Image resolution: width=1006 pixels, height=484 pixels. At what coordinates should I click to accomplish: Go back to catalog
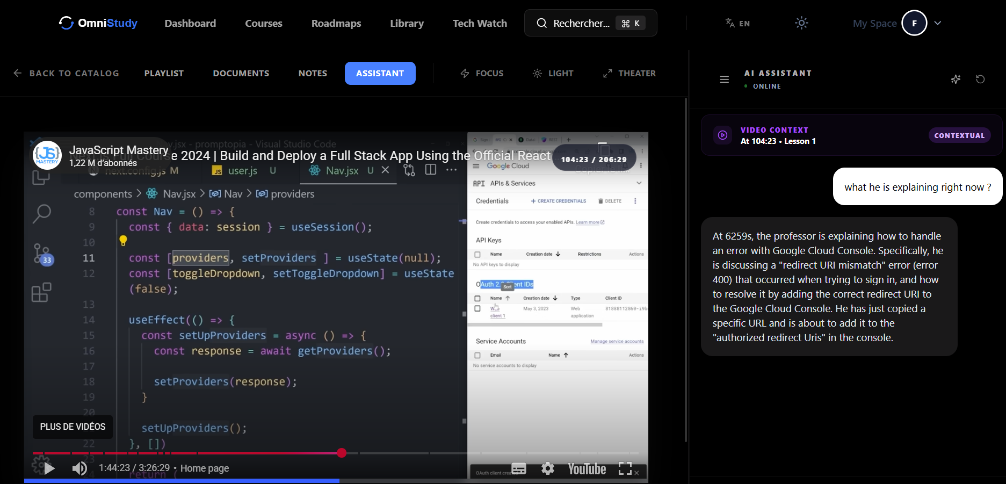point(66,74)
